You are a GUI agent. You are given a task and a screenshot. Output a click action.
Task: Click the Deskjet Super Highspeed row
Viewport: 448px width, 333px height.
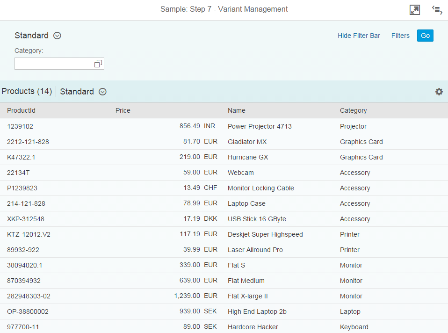(x=265, y=234)
